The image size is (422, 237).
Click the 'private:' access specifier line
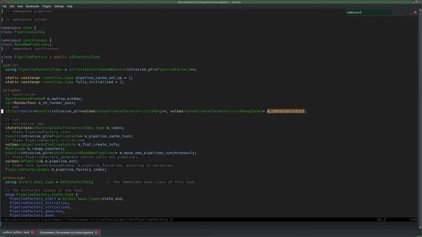(x=12, y=90)
